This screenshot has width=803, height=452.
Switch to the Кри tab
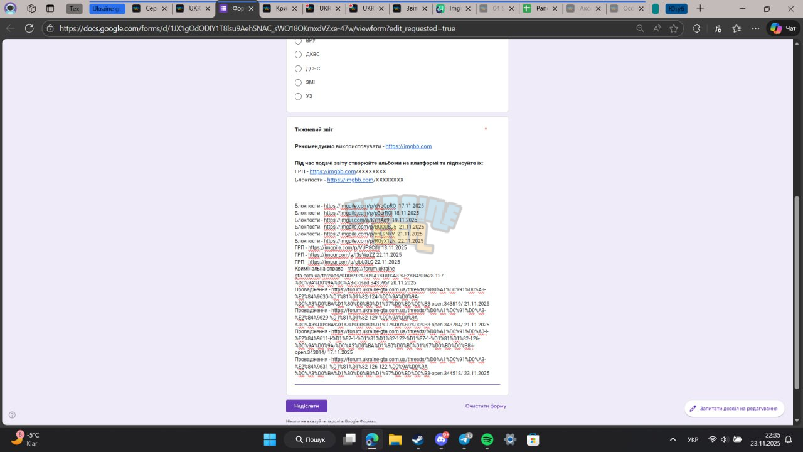point(280,9)
